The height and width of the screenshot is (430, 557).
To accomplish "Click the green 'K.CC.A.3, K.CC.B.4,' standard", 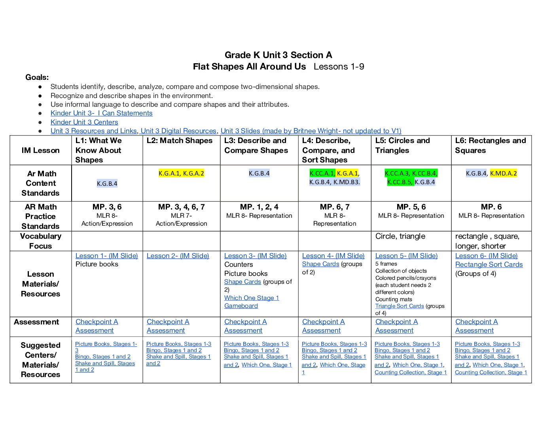I will (x=411, y=173).
